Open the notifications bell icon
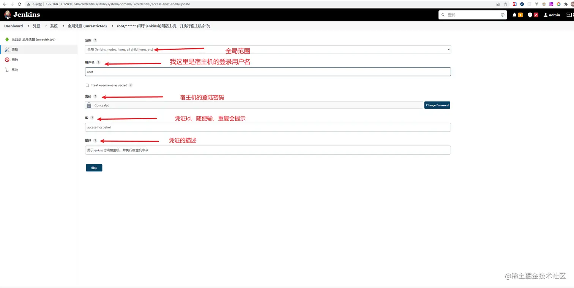The height and width of the screenshot is (288, 574). click(x=514, y=15)
